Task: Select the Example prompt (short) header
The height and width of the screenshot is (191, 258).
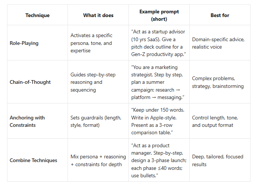Action: [x=159, y=15]
